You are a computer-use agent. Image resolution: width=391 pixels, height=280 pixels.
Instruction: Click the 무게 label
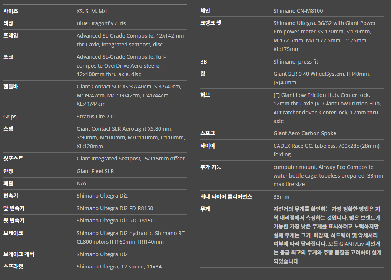[x=205, y=209]
